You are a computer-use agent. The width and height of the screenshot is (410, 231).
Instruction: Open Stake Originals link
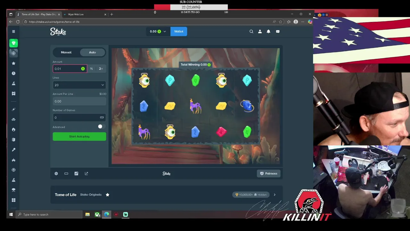point(91,195)
